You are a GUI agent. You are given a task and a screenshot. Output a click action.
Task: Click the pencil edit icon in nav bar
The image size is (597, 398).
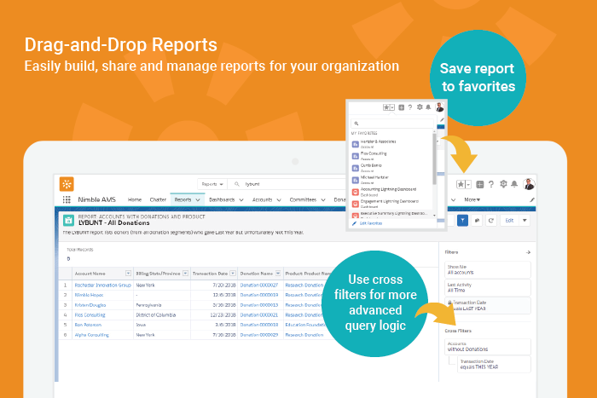point(532,199)
